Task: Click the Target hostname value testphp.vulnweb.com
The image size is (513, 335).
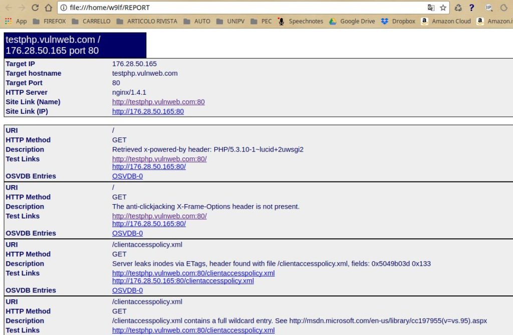Action: (145, 73)
